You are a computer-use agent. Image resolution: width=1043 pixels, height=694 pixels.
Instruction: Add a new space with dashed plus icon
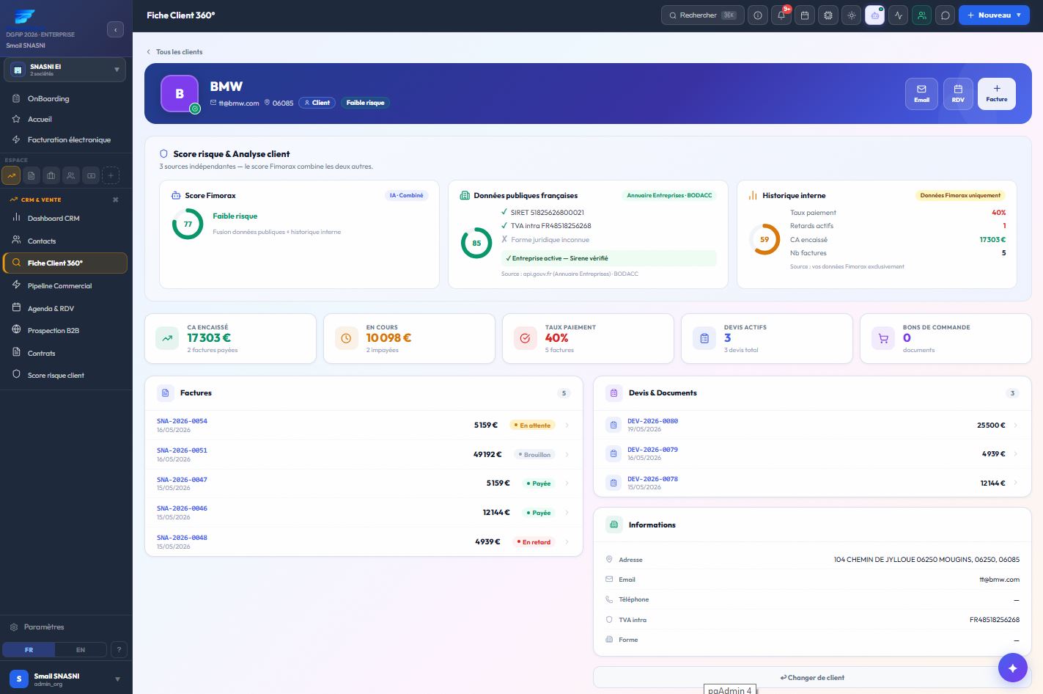(111, 175)
